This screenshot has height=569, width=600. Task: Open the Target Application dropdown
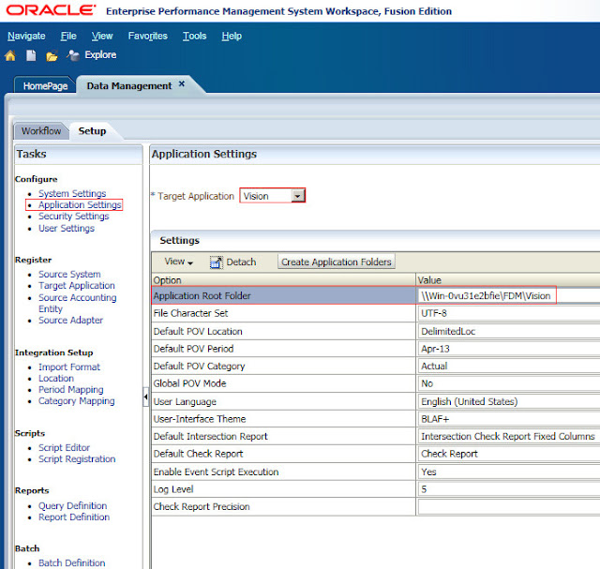[x=298, y=196]
